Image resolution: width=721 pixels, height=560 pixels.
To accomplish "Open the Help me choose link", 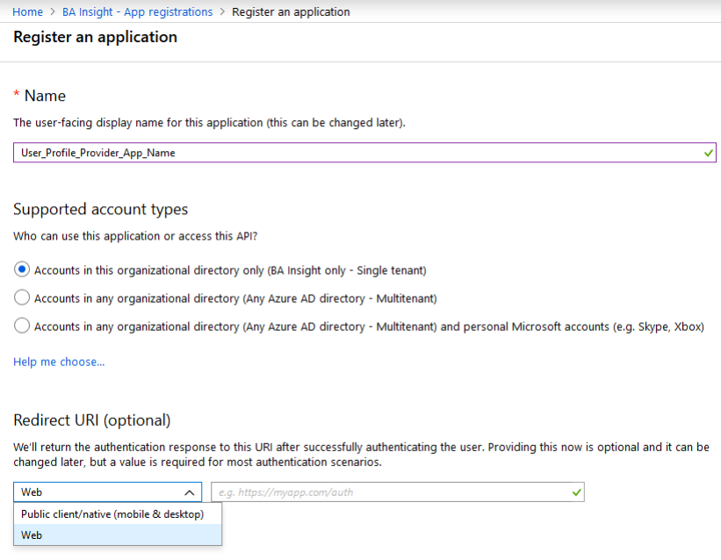I will 59,362.
